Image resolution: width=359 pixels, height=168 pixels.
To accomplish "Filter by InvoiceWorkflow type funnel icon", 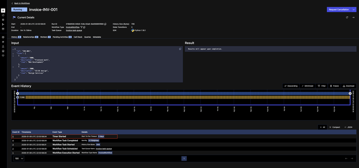I will click(81, 27).
